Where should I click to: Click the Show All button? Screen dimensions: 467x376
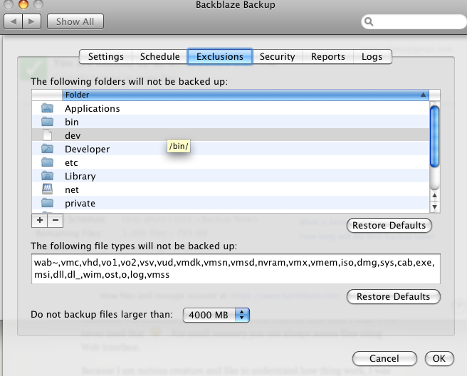point(75,21)
